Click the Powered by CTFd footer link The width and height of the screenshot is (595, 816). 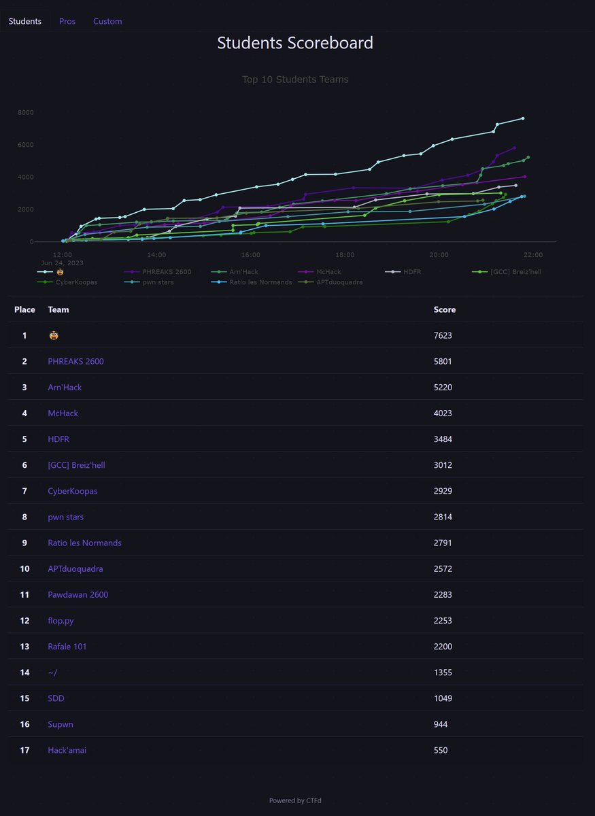point(295,800)
